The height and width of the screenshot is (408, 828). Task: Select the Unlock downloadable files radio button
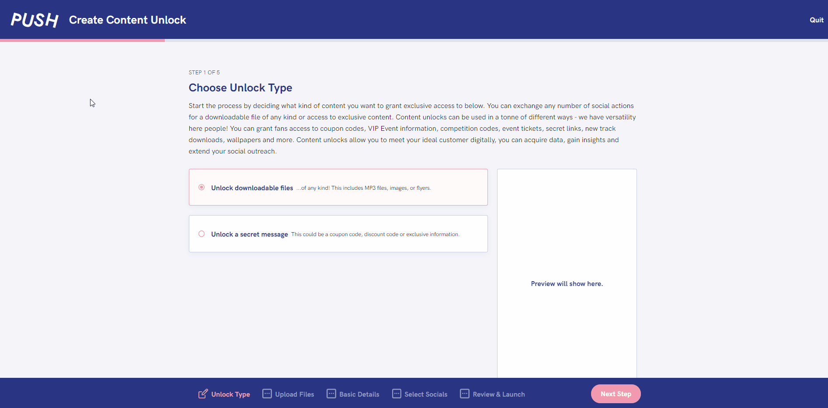click(x=202, y=187)
